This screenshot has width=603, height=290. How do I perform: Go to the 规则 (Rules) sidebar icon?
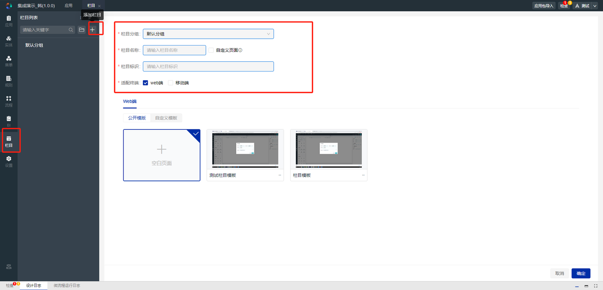coord(9,81)
